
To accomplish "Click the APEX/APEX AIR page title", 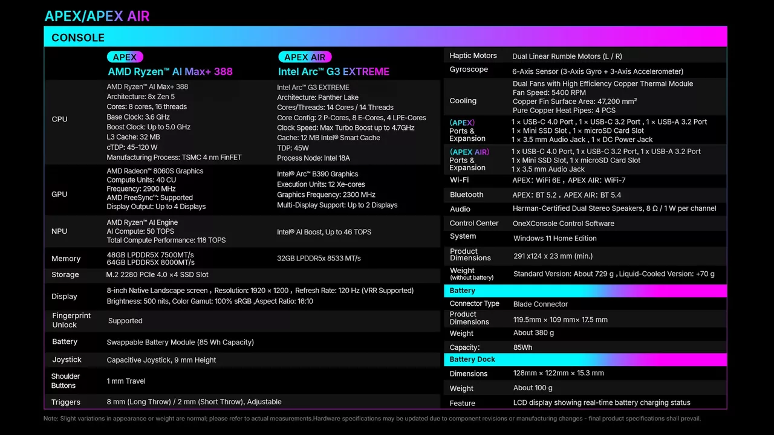I will tap(97, 16).
